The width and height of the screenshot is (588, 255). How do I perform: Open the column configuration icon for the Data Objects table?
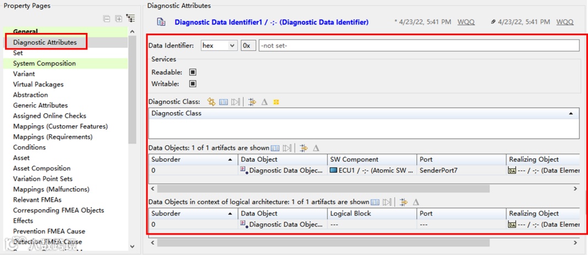pyautogui.click(x=275, y=148)
